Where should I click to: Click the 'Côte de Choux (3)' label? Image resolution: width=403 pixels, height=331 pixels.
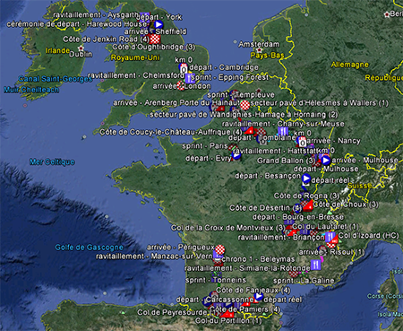coord(346,205)
